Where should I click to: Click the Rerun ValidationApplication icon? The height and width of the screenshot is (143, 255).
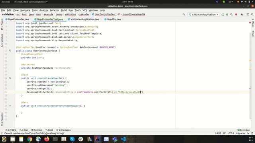tap(223, 14)
